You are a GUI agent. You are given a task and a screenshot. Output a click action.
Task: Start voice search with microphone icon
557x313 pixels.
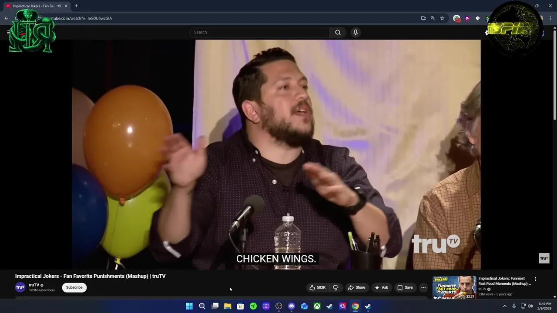[x=356, y=32]
